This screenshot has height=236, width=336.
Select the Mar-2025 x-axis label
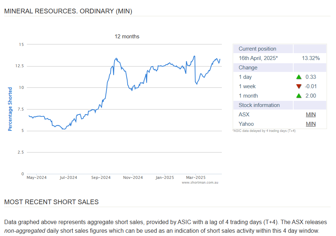[x=195, y=177]
